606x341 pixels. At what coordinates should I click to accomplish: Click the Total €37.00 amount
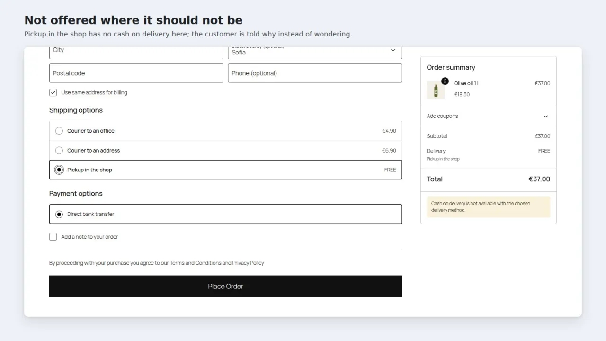click(x=539, y=179)
